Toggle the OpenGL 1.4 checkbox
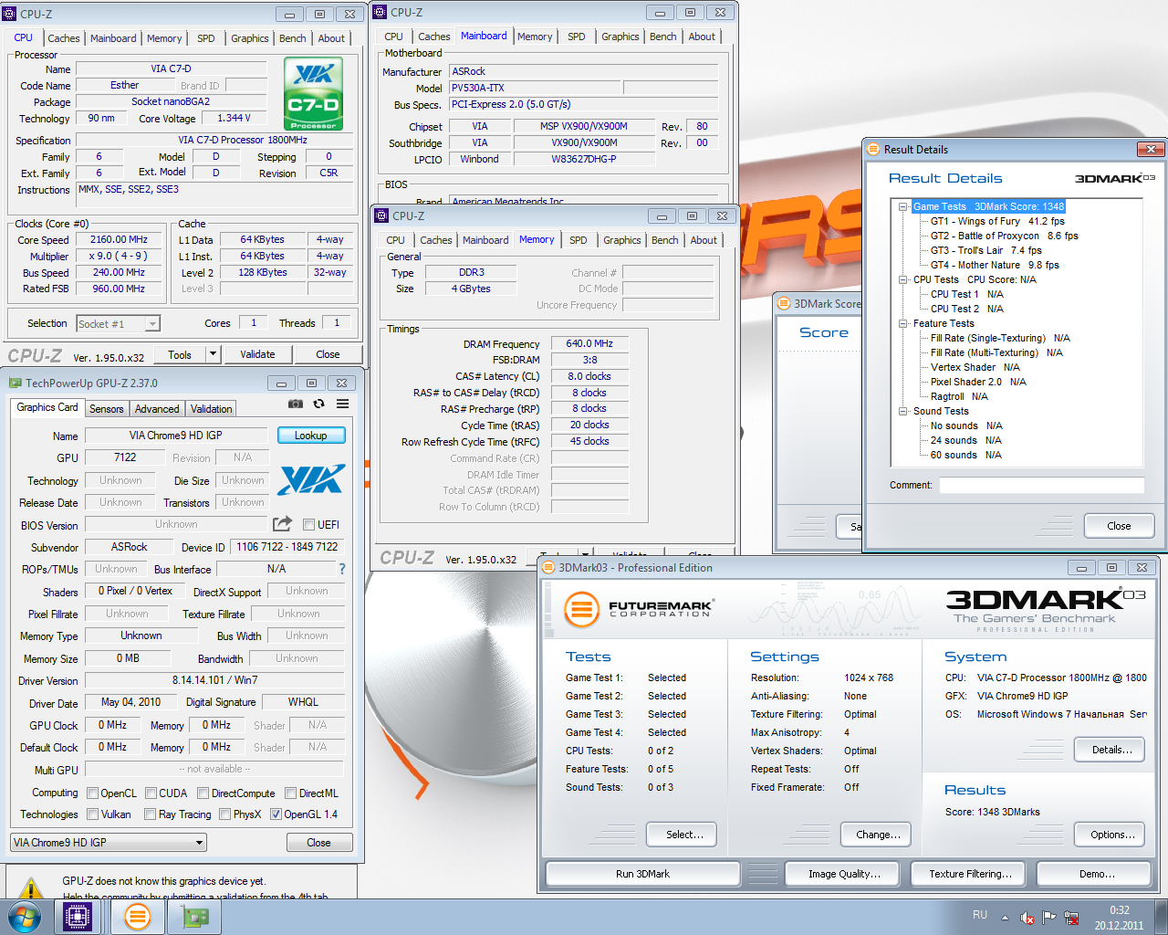 tap(276, 814)
